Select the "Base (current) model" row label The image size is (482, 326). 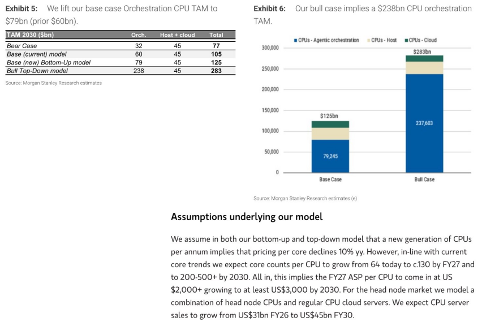[37, 54]
